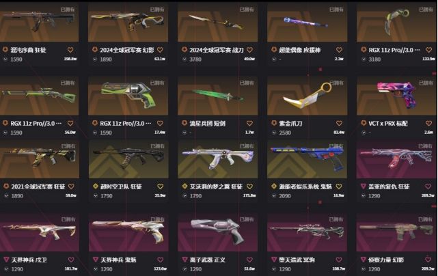Open the VCT x PRX 标配 pistol image

point(396,96)
